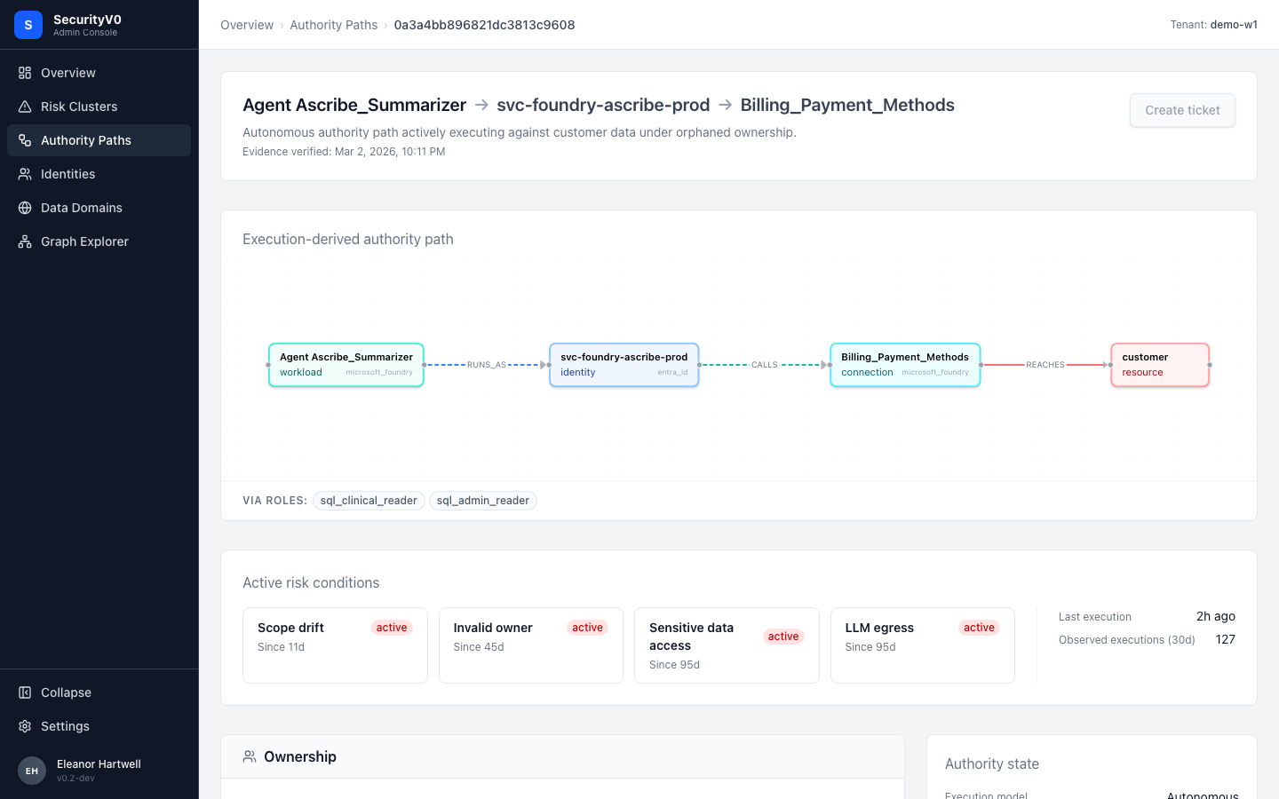The image size is (1279, 799).
Task: Click the sql_admin_reader role chip
Action: click(483, 501)
